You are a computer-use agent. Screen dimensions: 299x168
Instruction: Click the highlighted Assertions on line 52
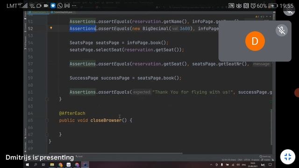tap(82, 28)
